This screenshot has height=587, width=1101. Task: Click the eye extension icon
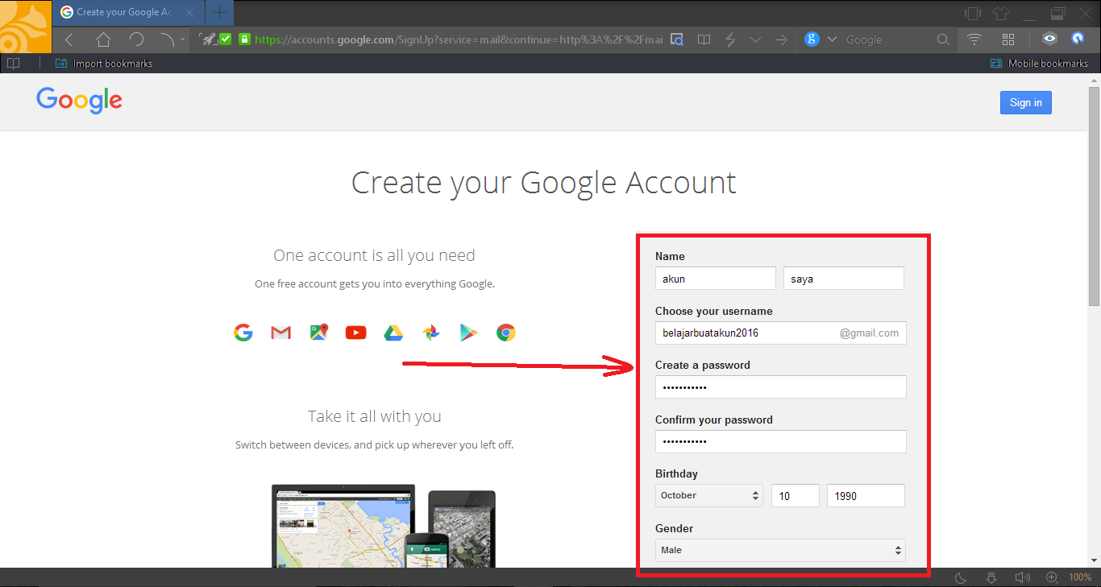tap(1049, 38)
